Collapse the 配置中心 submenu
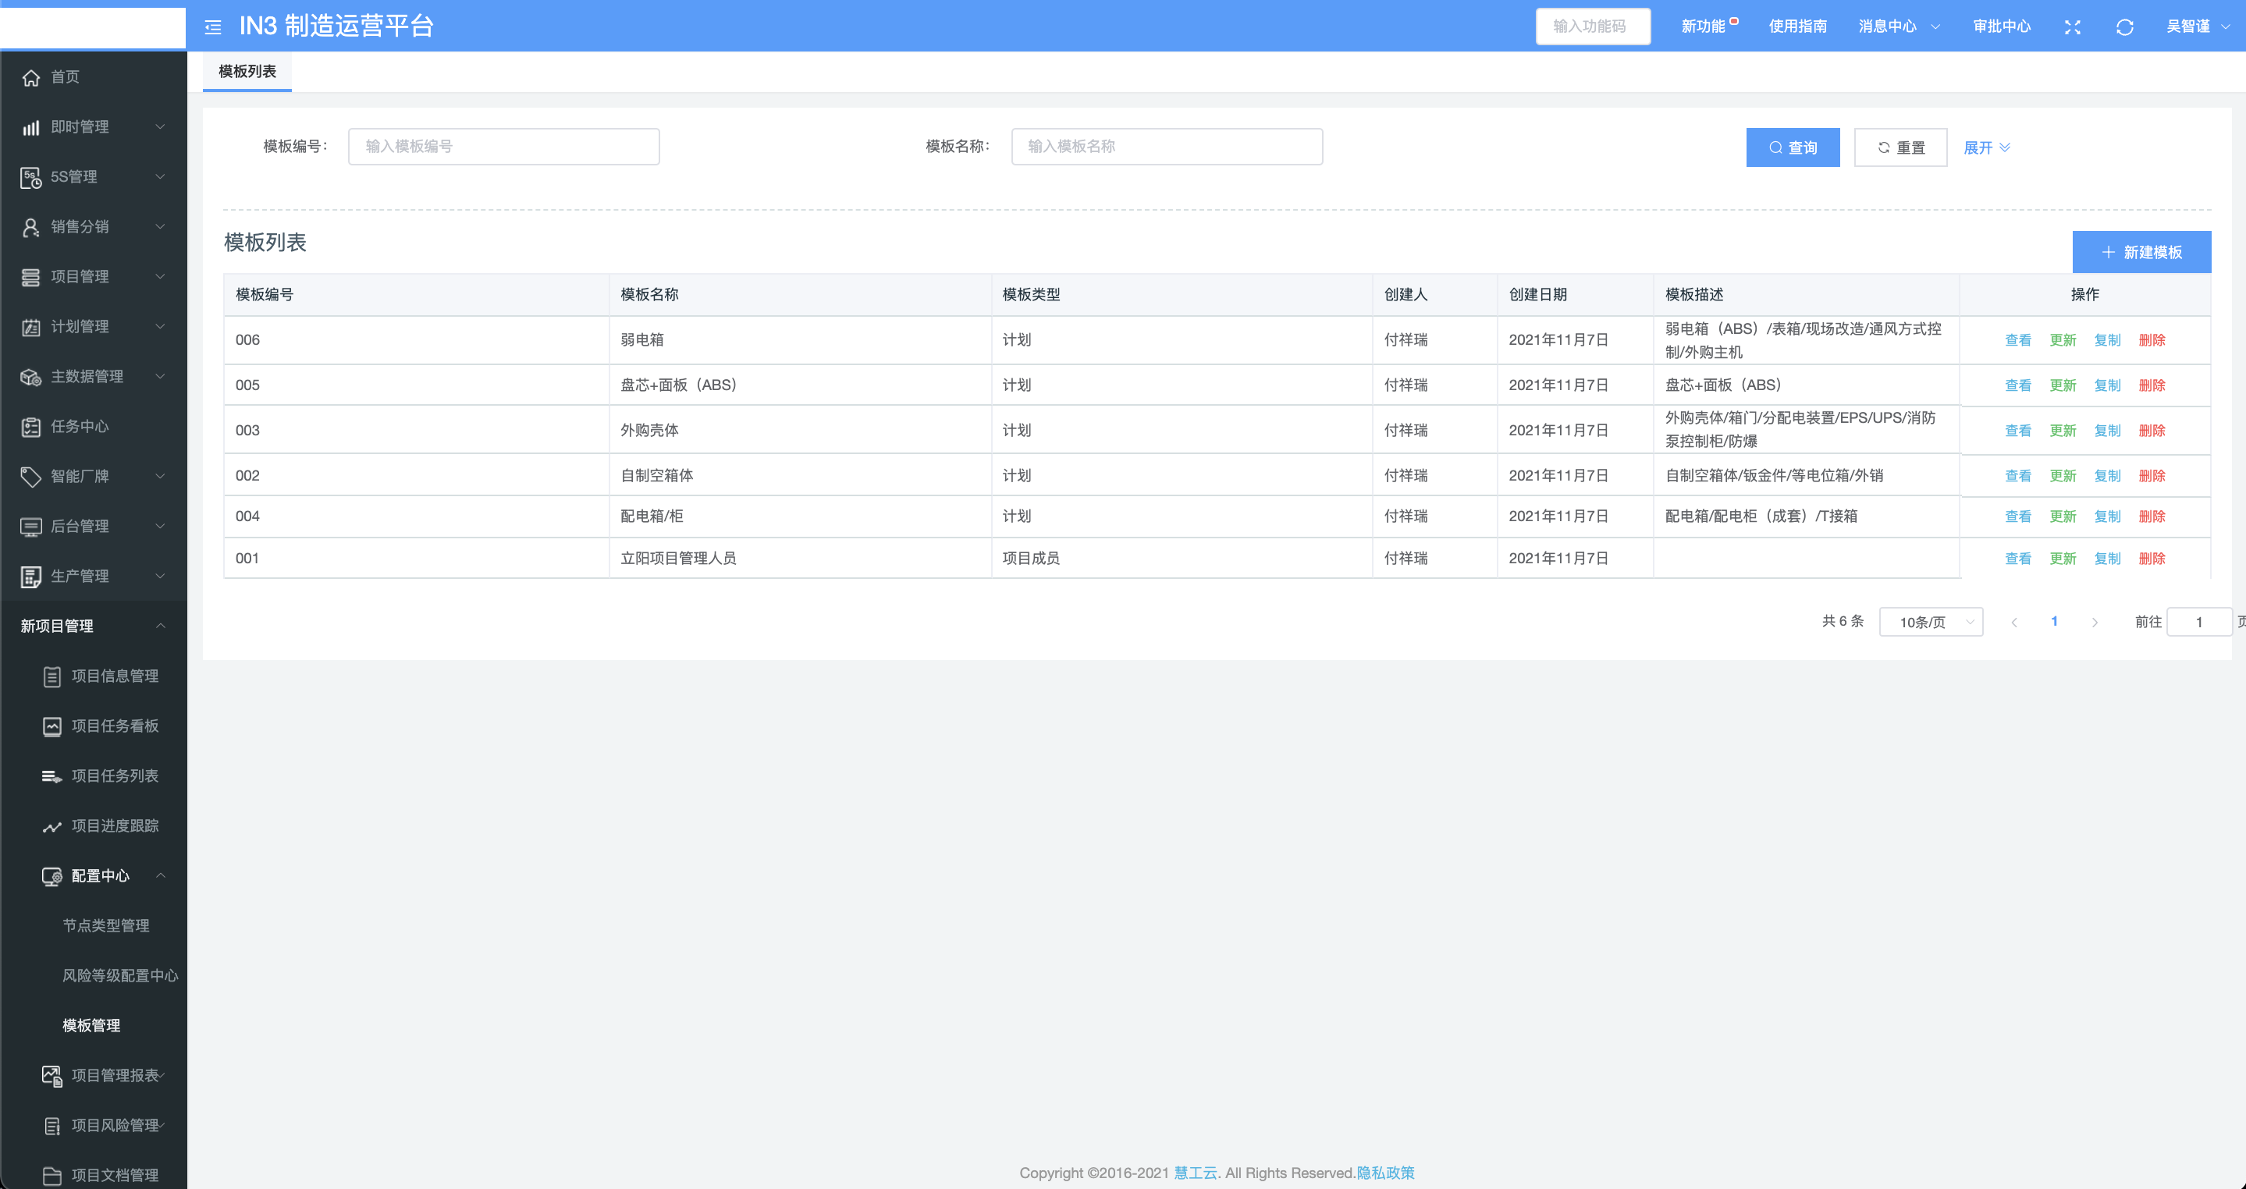 [x=161, y=875]
